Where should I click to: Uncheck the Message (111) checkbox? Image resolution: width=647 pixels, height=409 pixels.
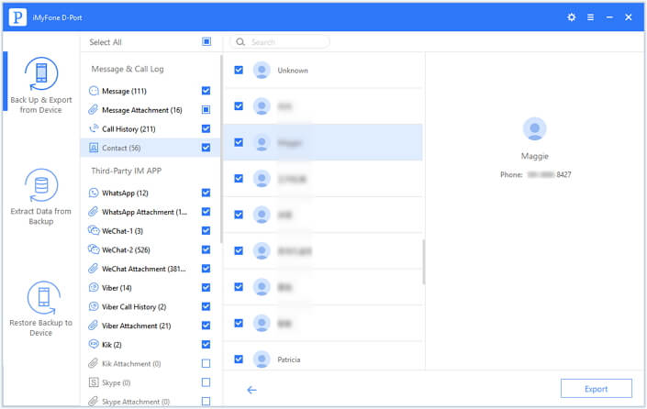click(x=206, y=91)
